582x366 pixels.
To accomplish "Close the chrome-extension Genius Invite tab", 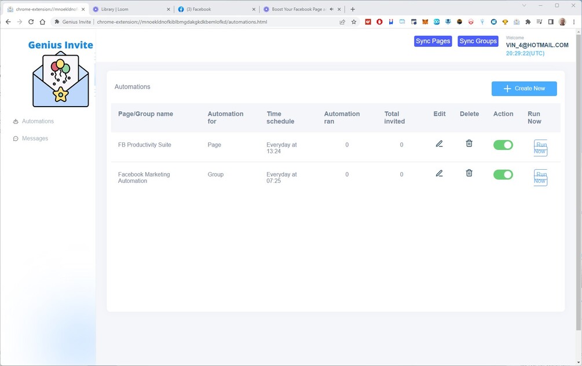I will pos(83,9).
